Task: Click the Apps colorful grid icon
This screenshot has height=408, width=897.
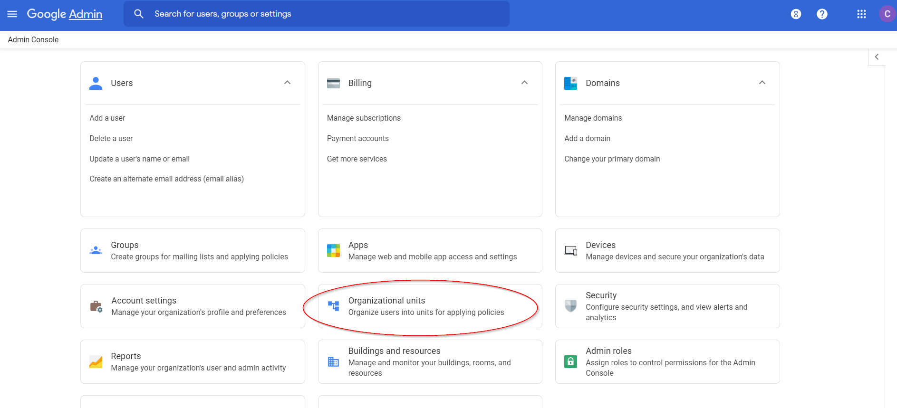Action: pos(334,250)
